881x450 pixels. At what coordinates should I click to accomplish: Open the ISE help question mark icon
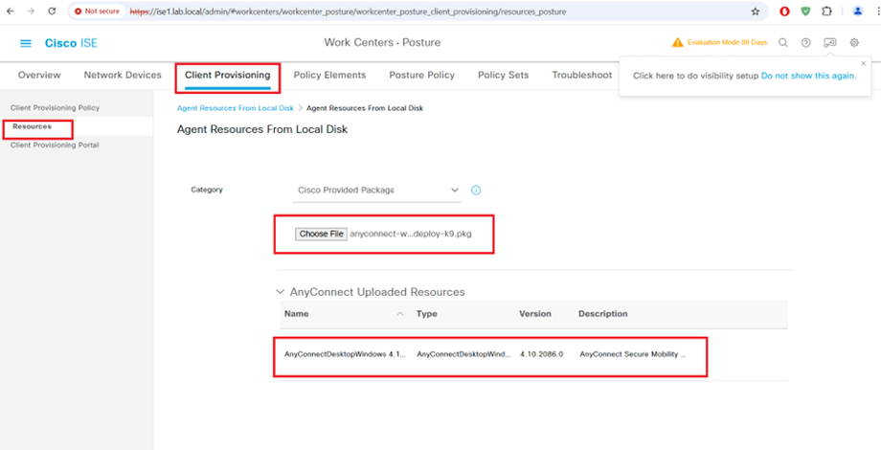(x=805, y=43)
